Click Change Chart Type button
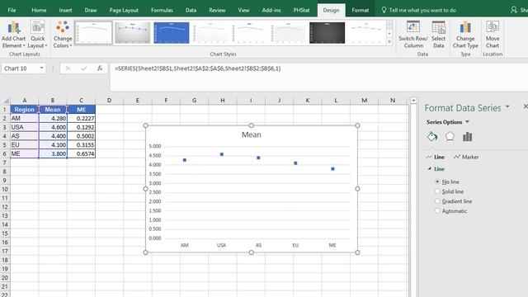Viewport: 528px width, 297px height. click(x=465, y=35)
